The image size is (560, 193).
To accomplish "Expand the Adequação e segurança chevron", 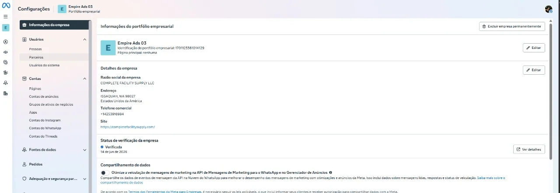I will 84,179.
